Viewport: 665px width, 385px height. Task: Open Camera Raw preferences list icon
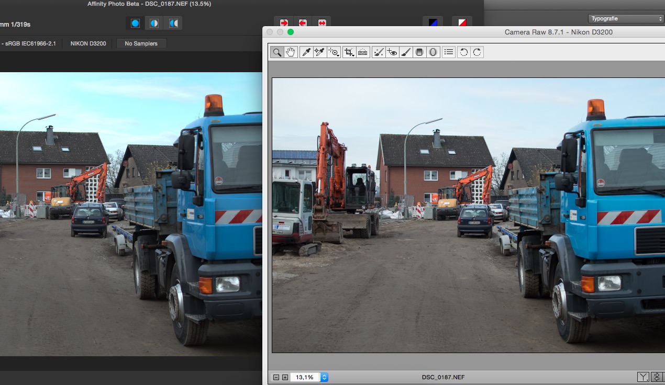click(x=449, y=52)
